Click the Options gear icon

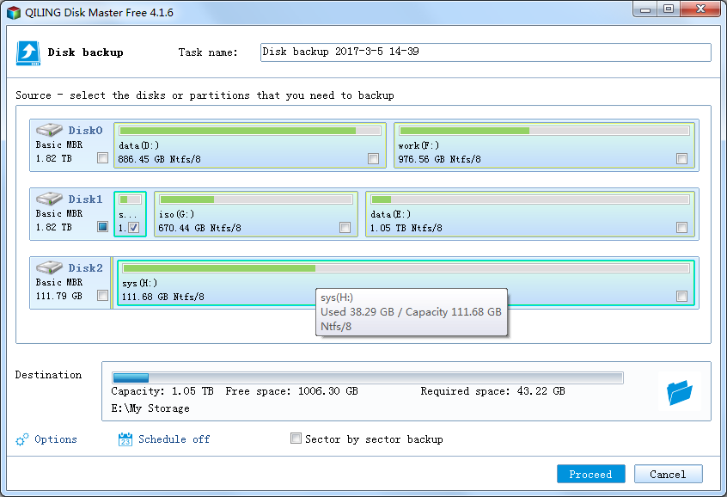(x=21, y=439)
